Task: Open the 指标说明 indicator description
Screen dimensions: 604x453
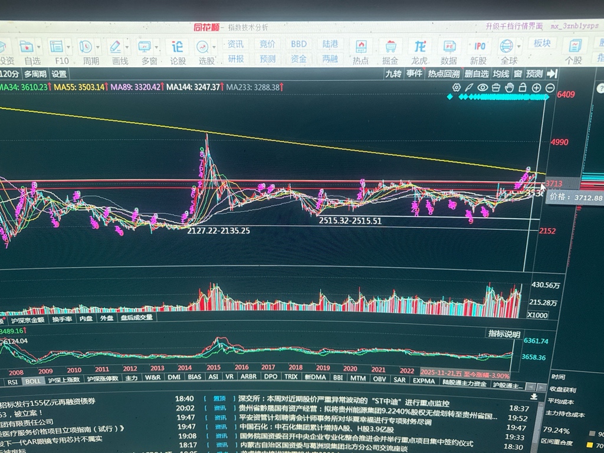Action: point(504,334)
